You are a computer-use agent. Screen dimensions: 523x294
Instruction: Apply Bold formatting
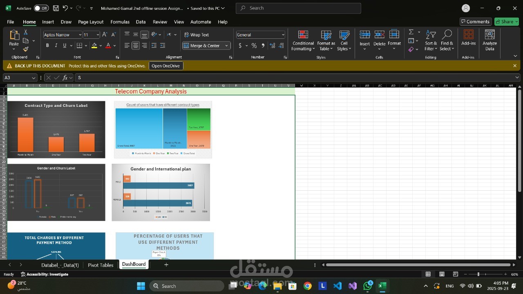point(47,46)
